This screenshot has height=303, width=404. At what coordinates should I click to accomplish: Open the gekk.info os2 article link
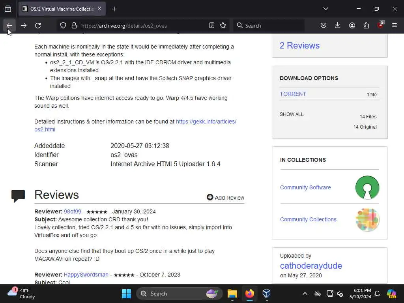135,125
